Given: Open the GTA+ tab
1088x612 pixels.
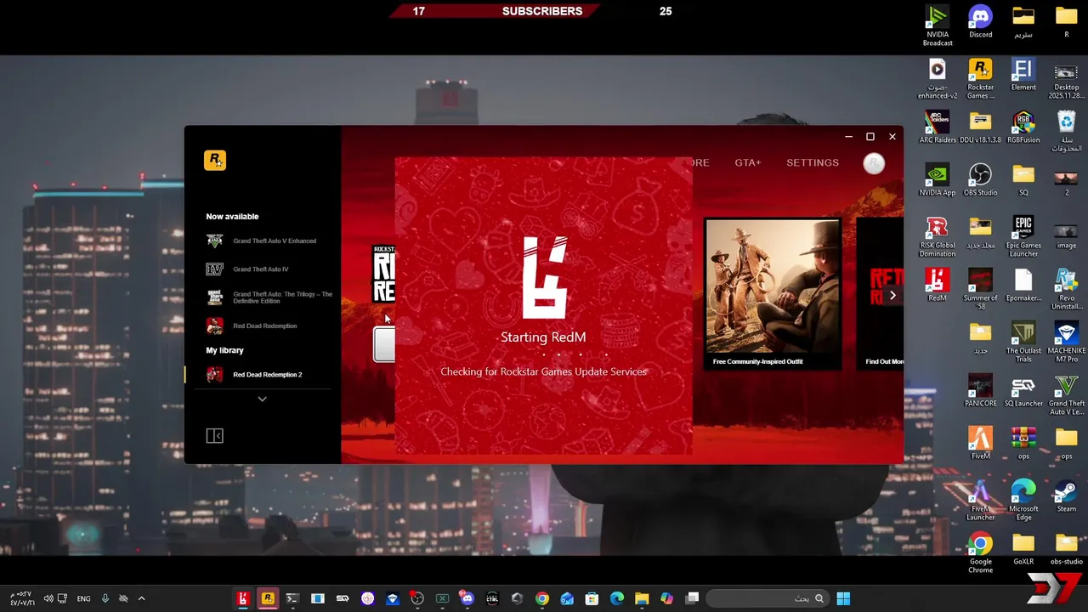Looking at the screenshot, I should click(748, 162).
